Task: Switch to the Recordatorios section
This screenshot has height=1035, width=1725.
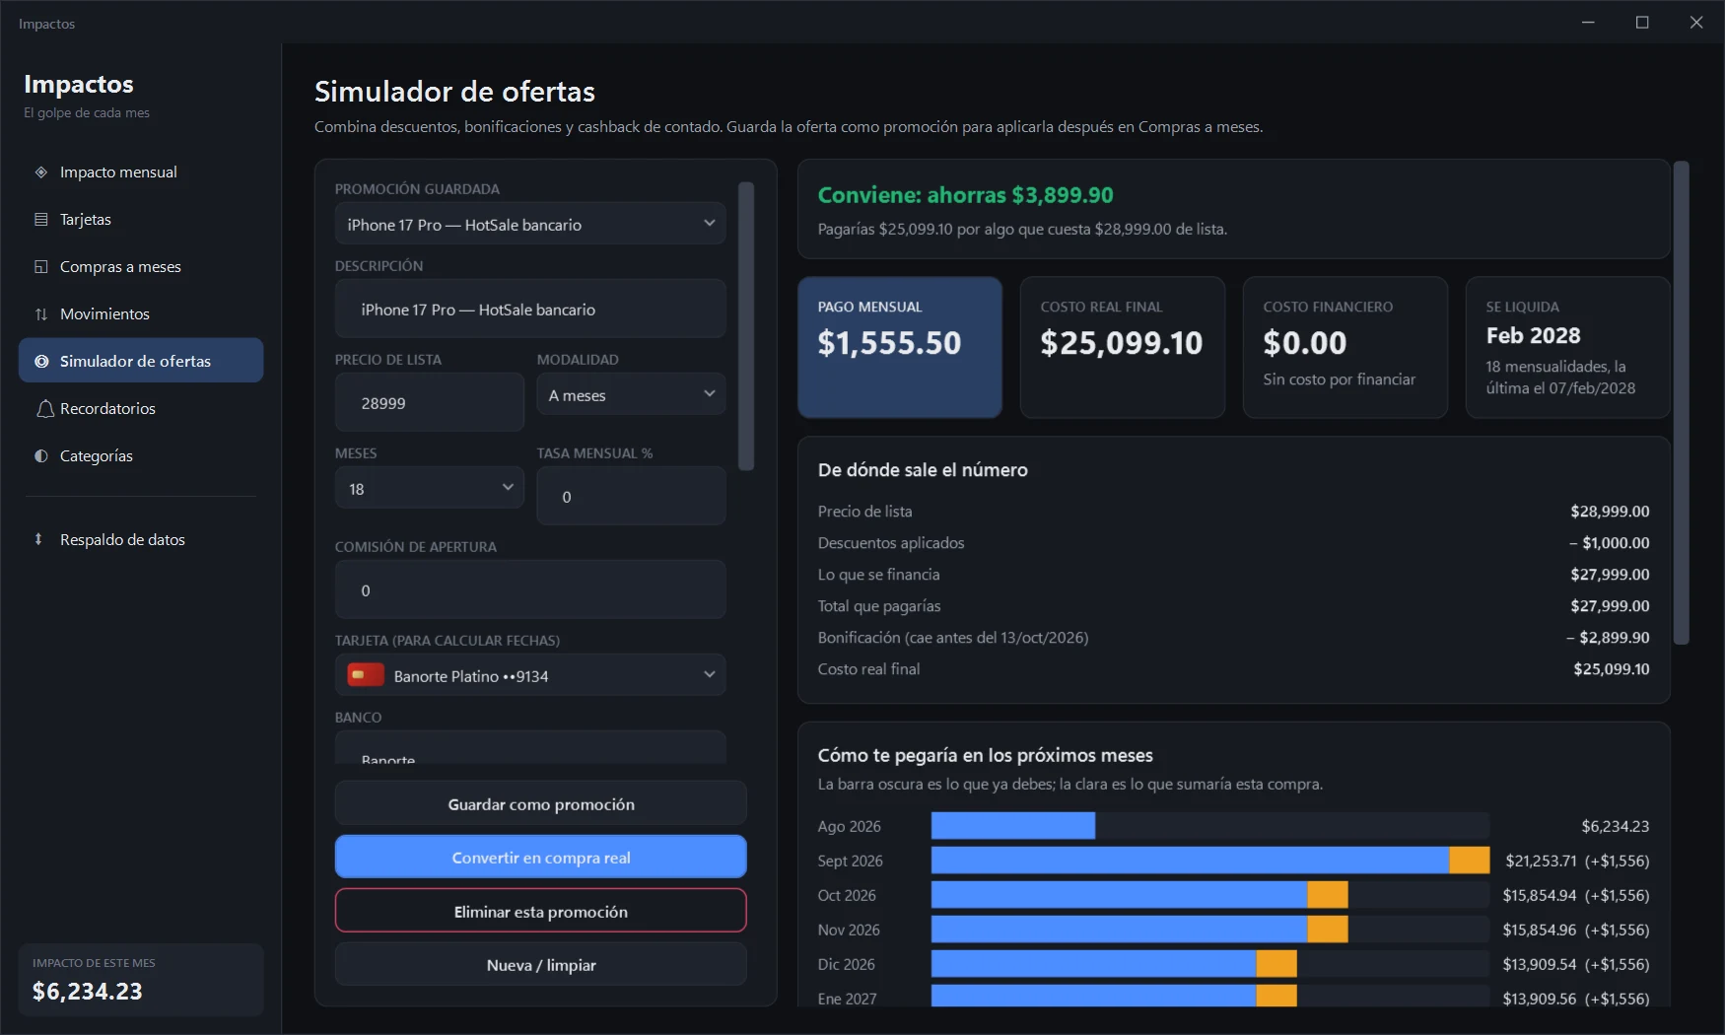Action: click(x=141, y=409)
